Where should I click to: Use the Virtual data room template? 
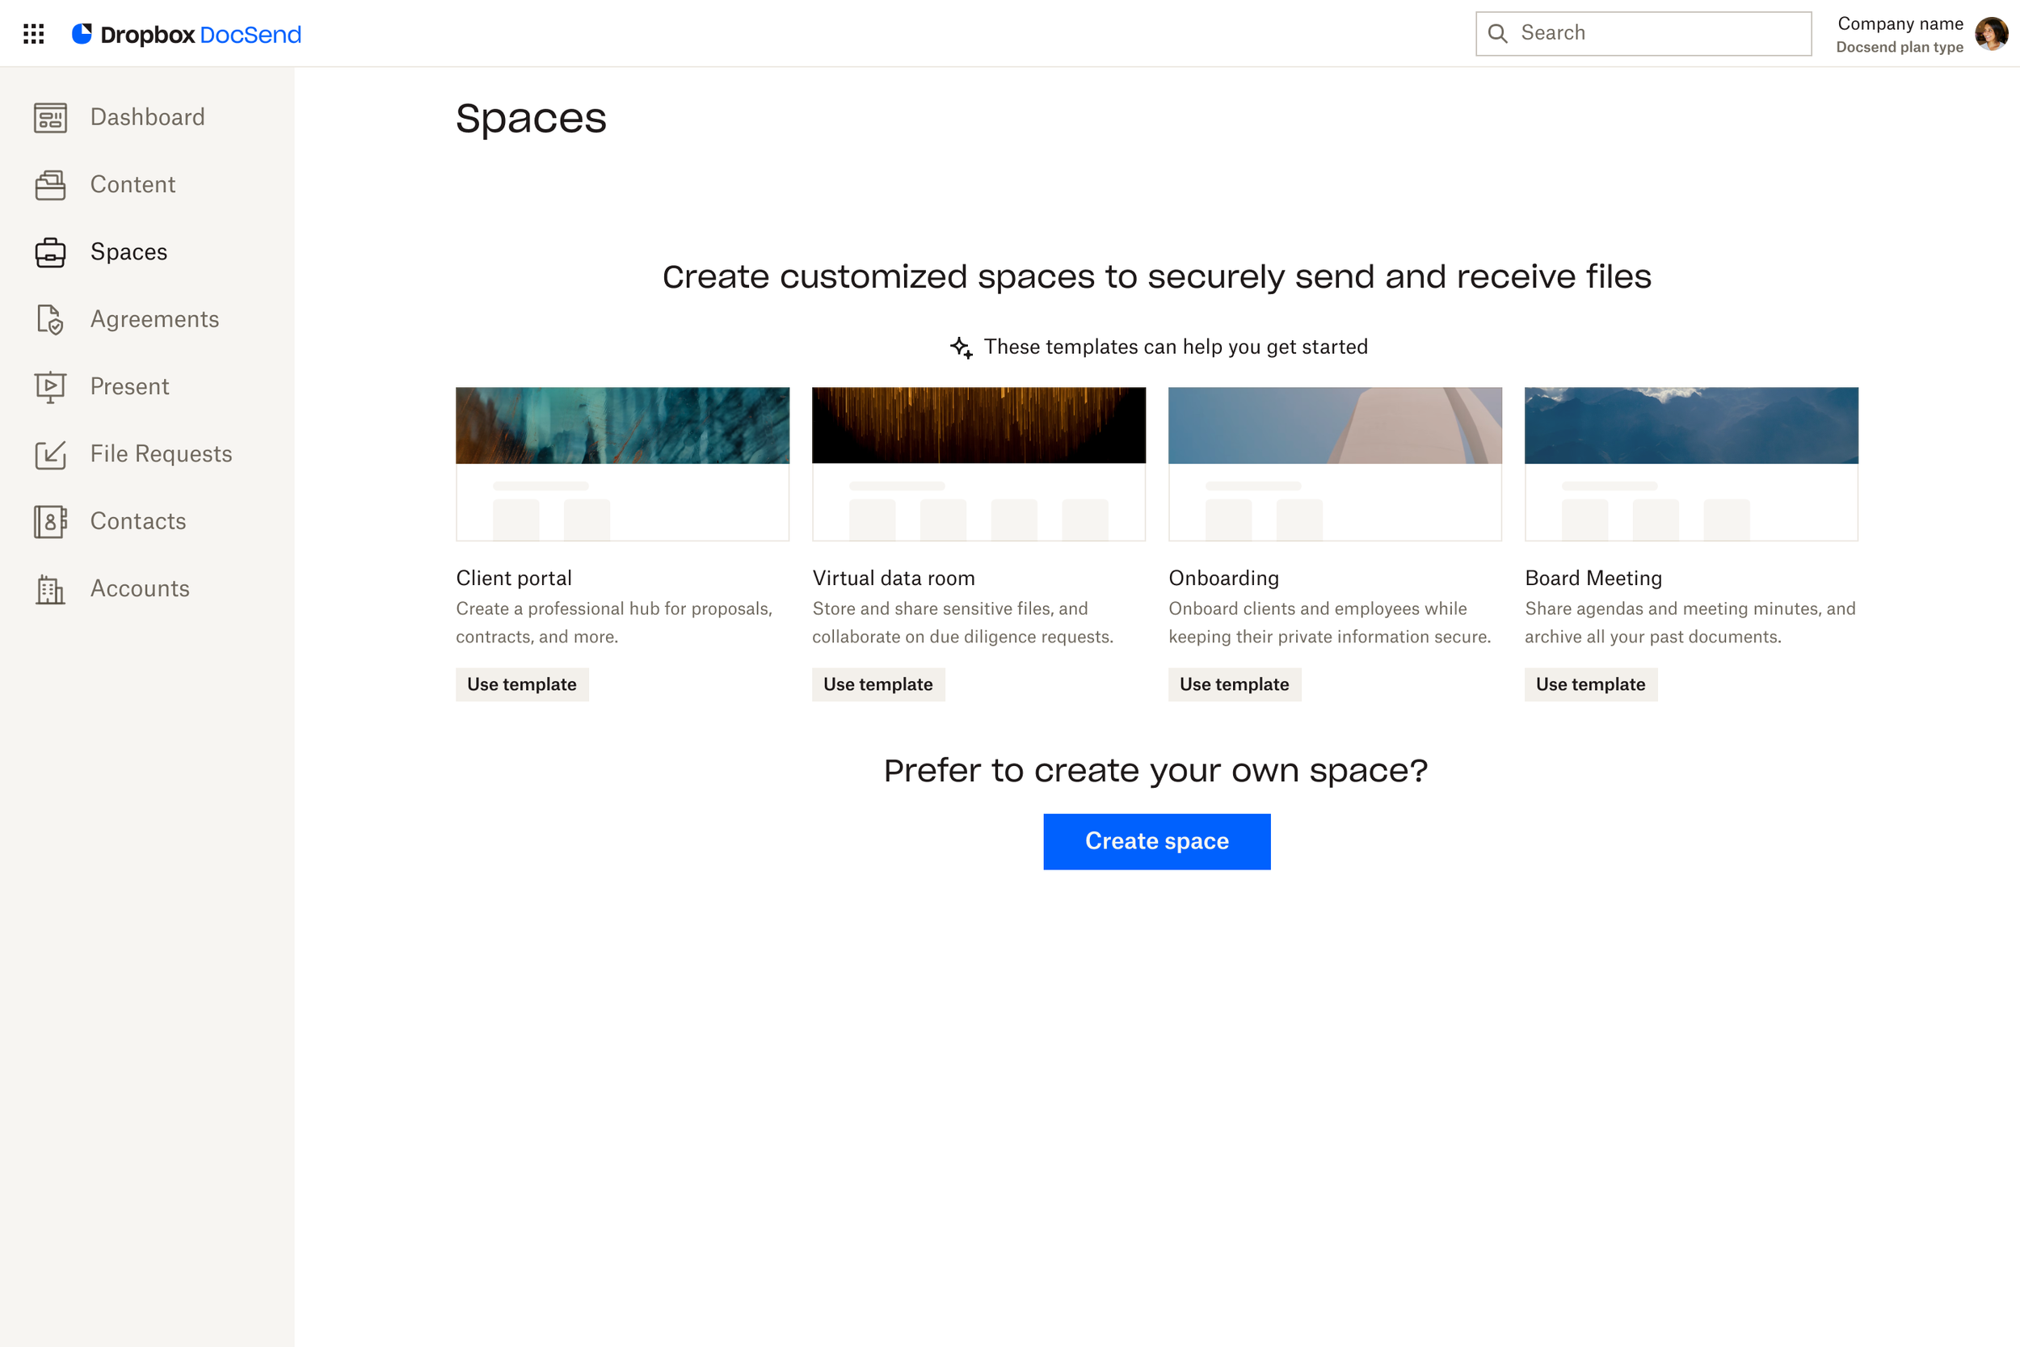[x=877, y=684]
